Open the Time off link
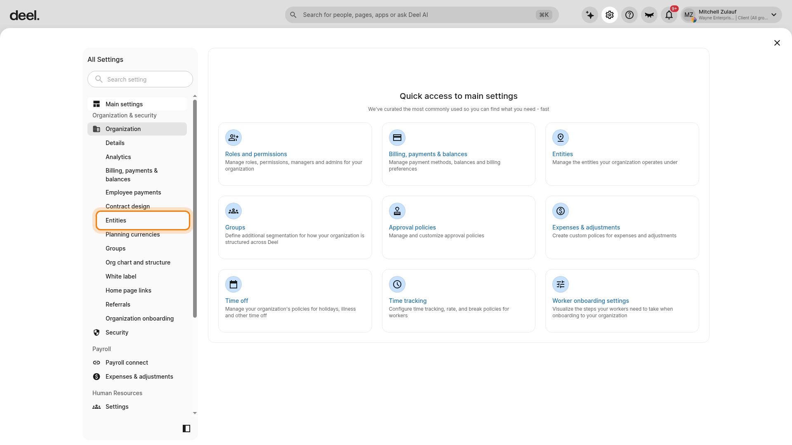 tap(237, 301)
